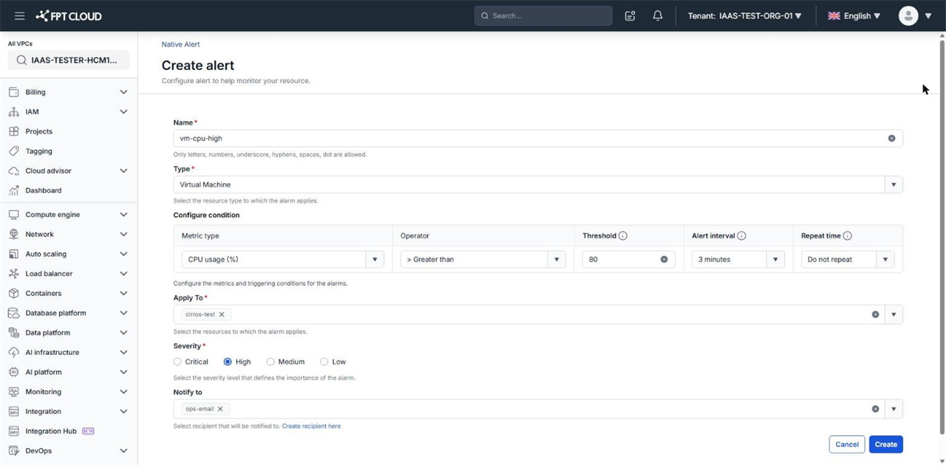Open the Apply To dropdown arrow
Viewport: 946px width, 465px height.
(x=894, y=314)
